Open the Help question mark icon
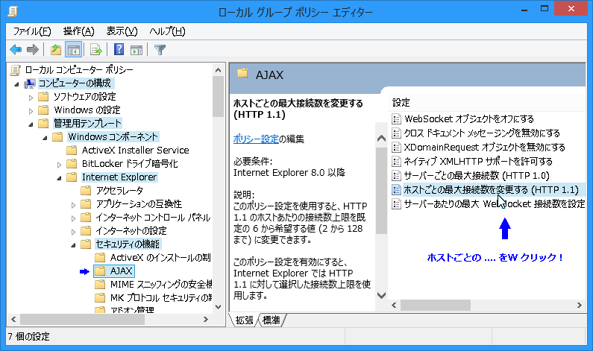The image size is (593, 351). [x=119, y=49]
